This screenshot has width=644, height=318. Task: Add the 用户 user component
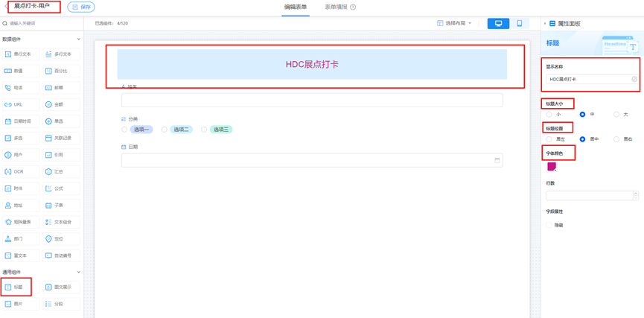[x=21, y=155]
